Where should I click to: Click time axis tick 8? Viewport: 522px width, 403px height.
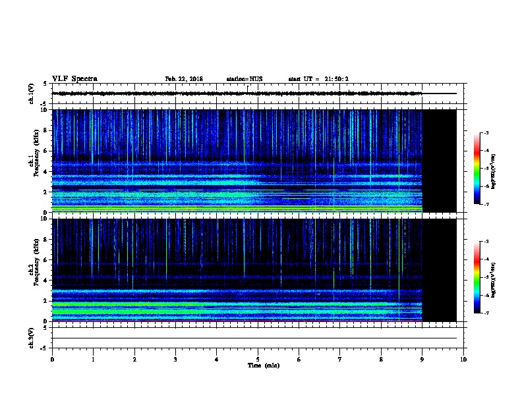(x=381, y=360)
